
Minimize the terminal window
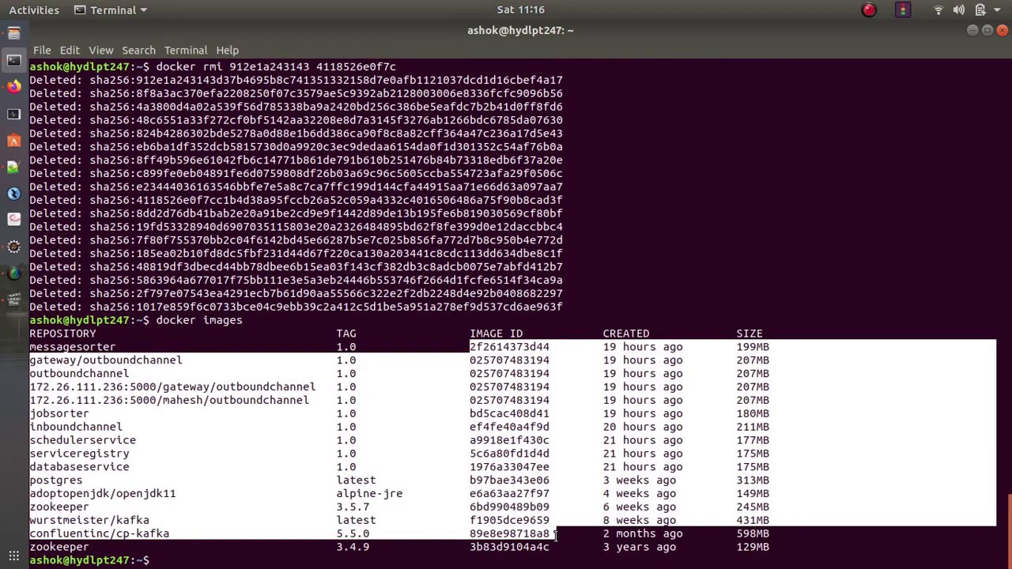point(972,30)
